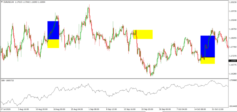Select the blue rectangle object in mid-October
This screenshot has width=237, height=112.
pyautogui.click(x=208, y=47)
